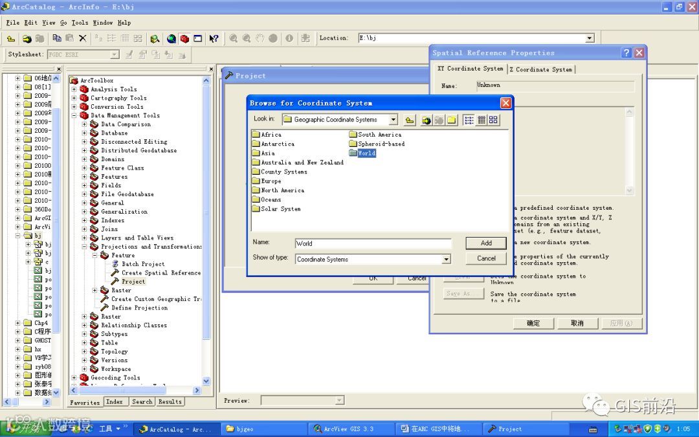Open the Location dropdown arrow
Viewport: 699px width, 437px height.
590,38
